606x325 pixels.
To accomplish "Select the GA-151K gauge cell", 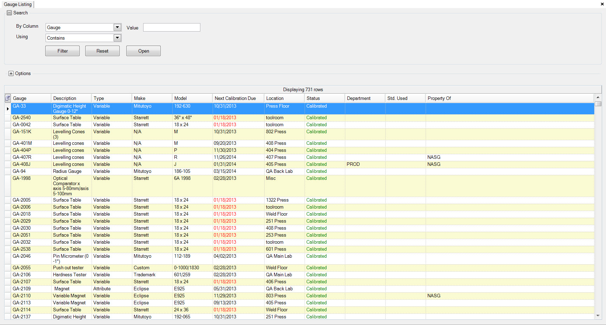I will click(x=31, y=134).
